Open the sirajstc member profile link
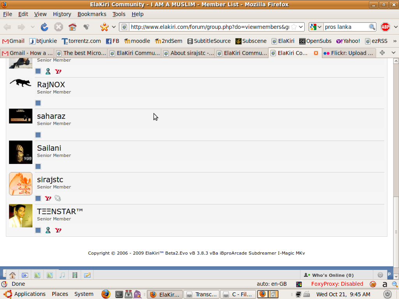The width and height of the screenshot is (399, 299). (50, 179)
